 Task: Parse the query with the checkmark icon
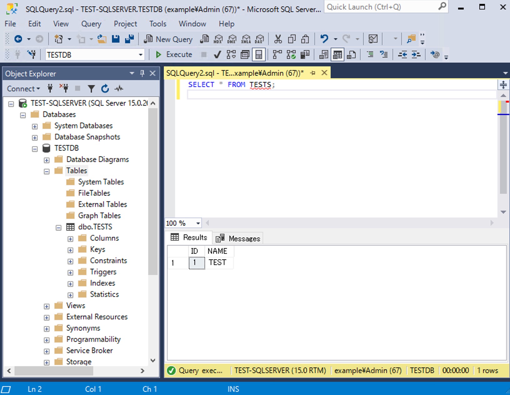[x=217, y=54]
